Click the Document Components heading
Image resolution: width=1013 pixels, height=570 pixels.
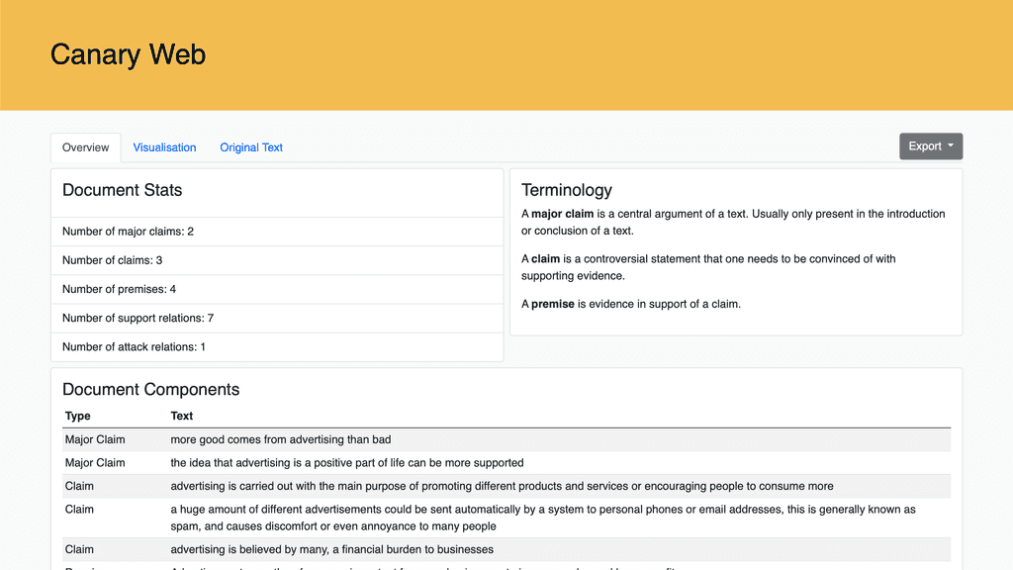[x=150, y=389]
